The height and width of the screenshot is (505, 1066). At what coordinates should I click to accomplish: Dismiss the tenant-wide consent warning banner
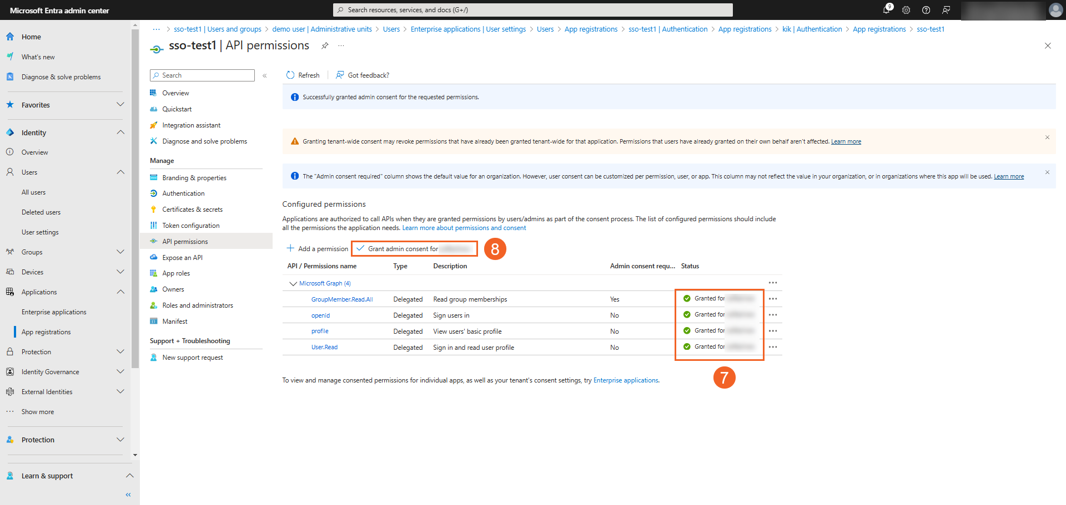(x=1047, y=137)
